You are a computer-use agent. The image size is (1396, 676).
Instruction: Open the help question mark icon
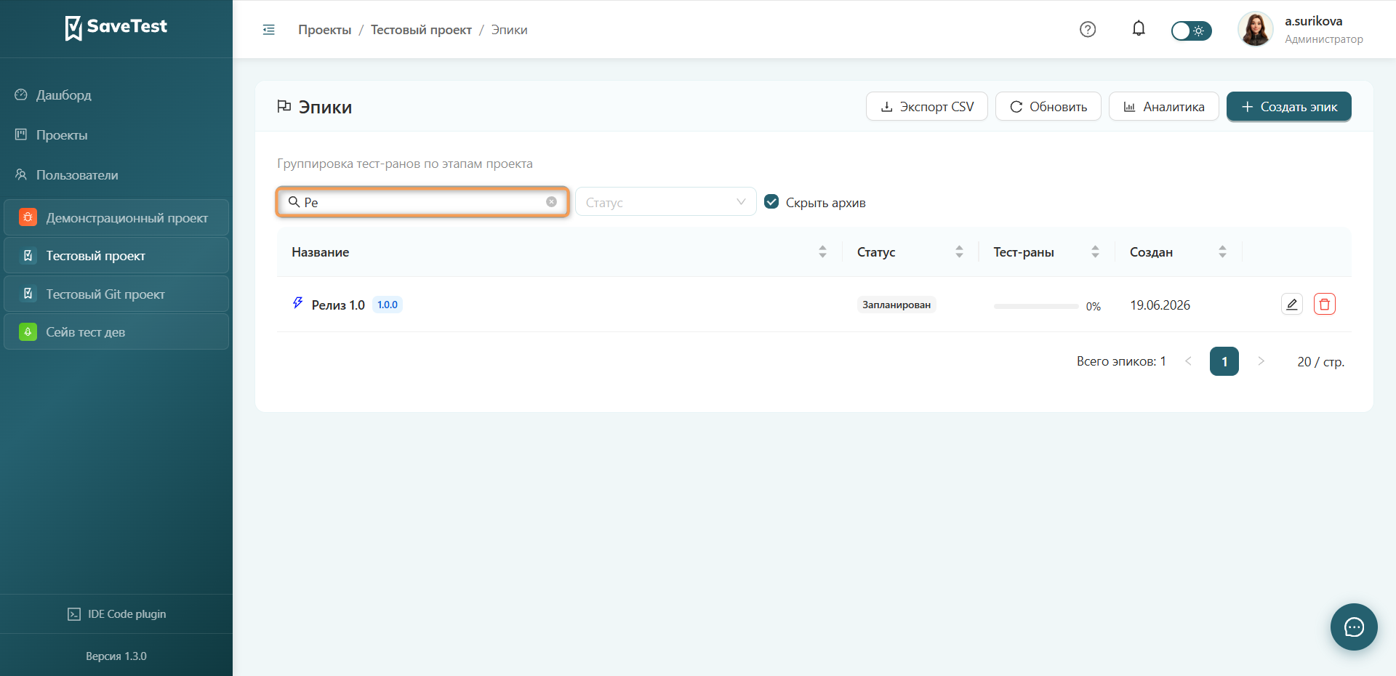click(1088, 30)
